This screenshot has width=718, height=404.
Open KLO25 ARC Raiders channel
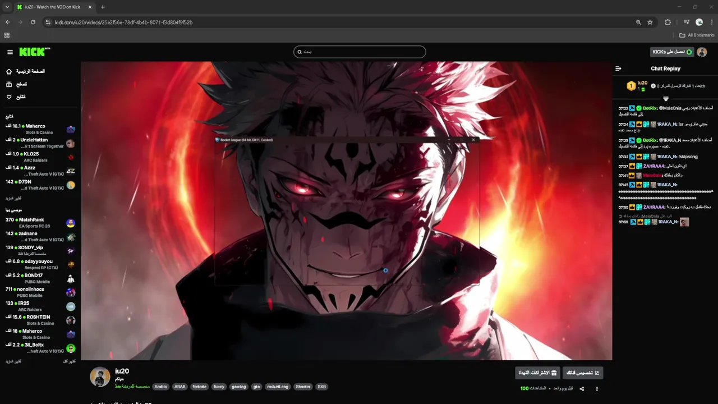click(x=40, y=157)
